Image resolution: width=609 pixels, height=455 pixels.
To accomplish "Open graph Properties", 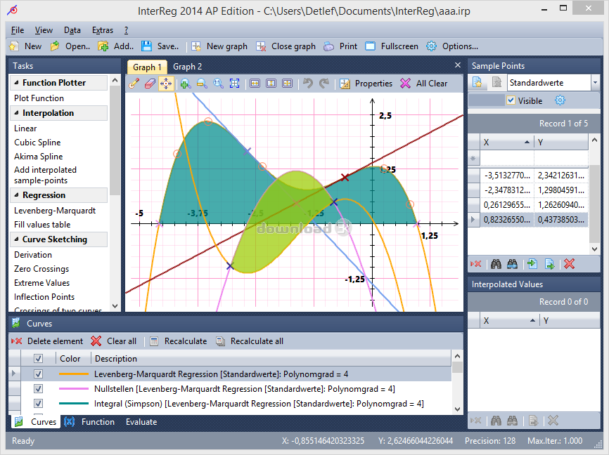I will point(366,84).
